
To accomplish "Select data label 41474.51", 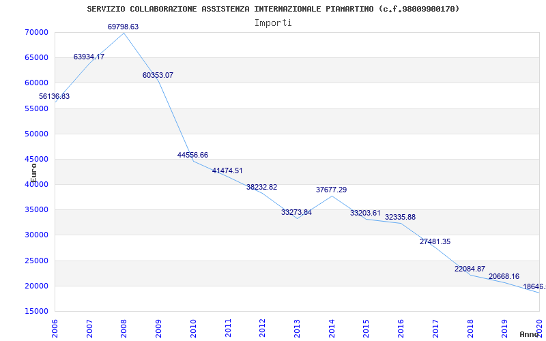I will click(x=227, y=171).
